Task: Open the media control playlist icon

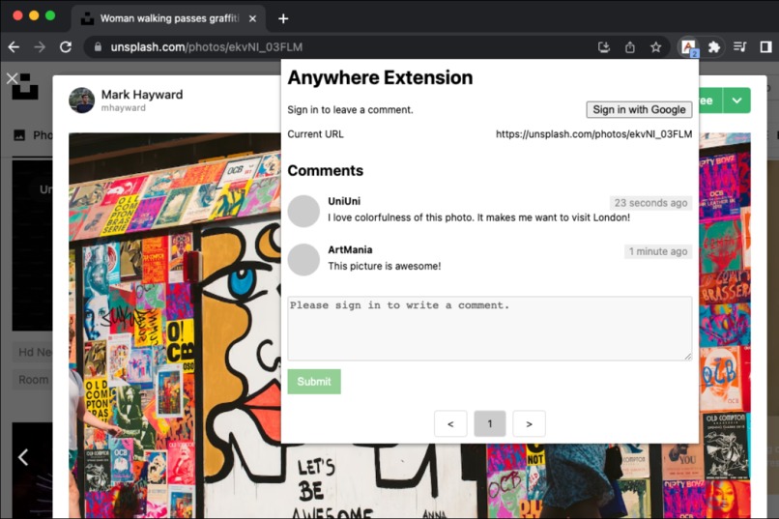Action: click(x=739, y=47)
